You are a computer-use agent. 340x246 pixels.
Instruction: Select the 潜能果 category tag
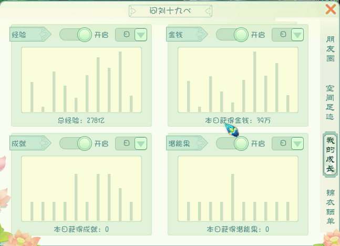pos(186,143)
